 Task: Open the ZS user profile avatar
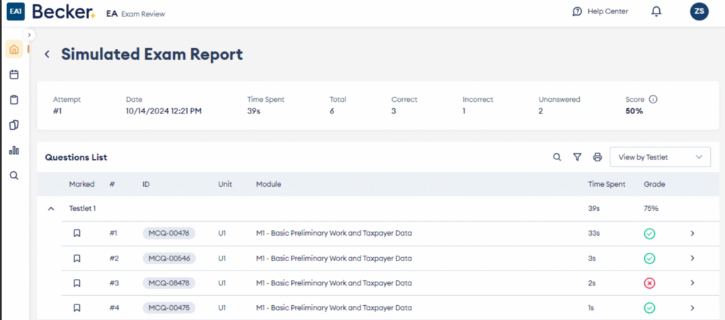699,11
